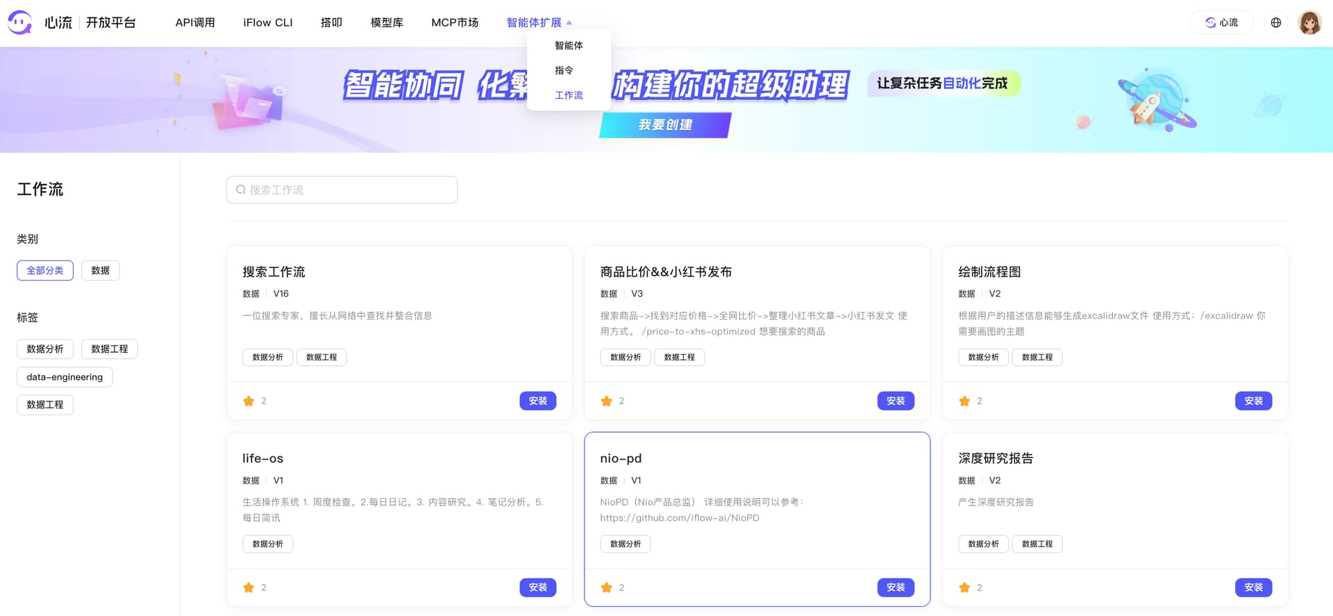Choose 指令 from the dropdown list

click(564, 70)
